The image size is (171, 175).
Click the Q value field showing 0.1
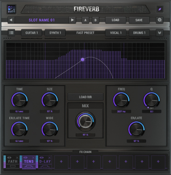tap(152, 112)
